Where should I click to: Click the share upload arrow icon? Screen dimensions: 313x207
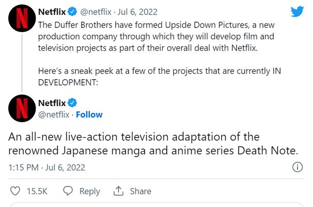point(118,191)
